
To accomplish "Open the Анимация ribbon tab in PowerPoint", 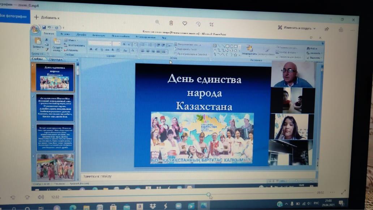I will click(98, 35).
